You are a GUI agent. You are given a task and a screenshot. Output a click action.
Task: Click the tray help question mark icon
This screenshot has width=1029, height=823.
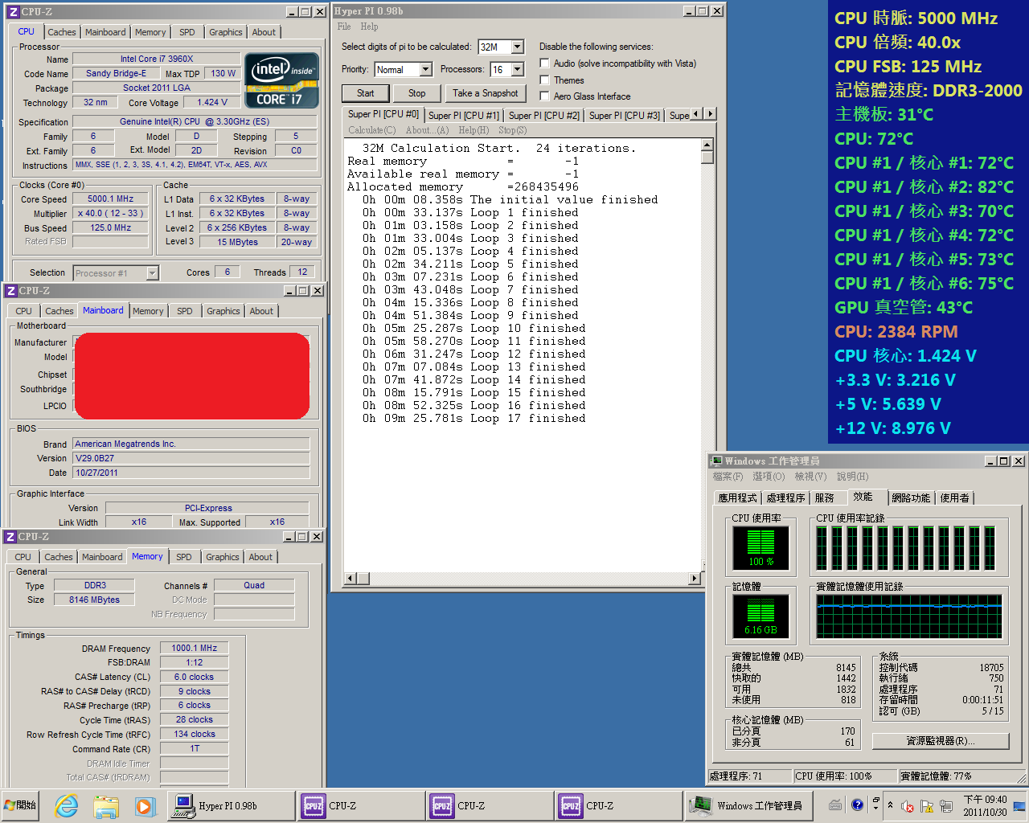point(858,805)
